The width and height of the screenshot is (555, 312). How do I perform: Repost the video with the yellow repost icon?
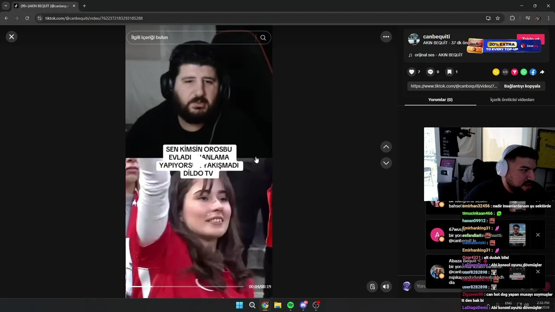tap(496, 72)
